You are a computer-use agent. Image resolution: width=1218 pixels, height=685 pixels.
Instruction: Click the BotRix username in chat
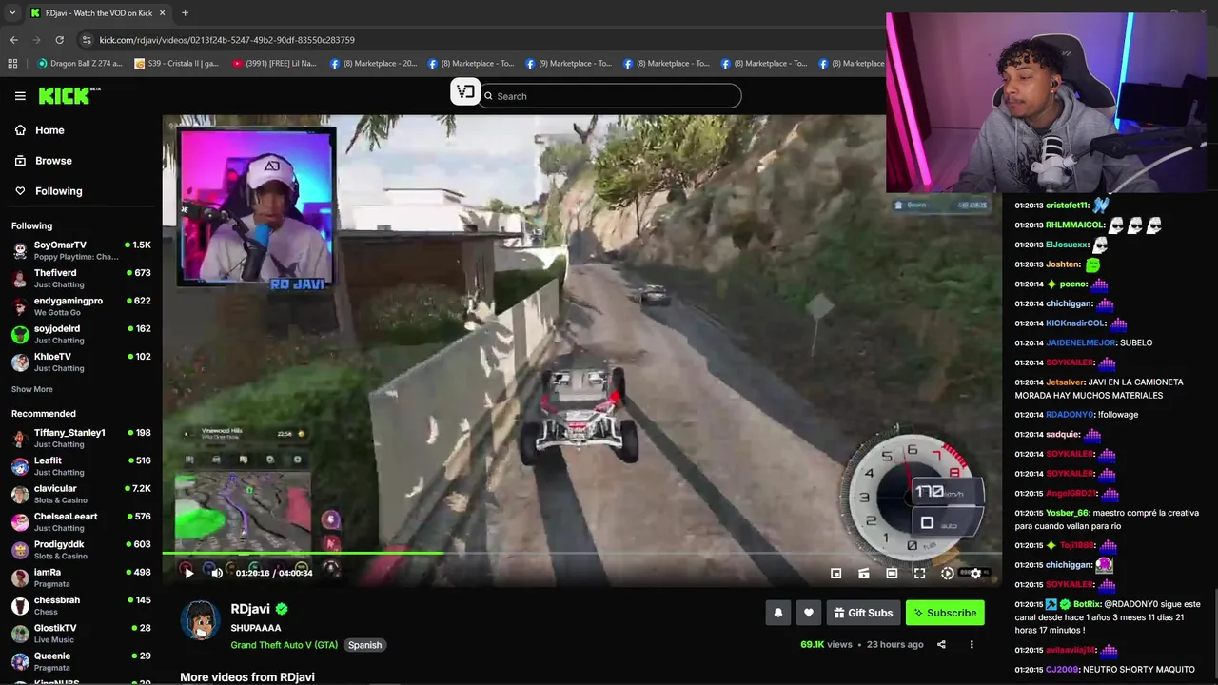point(1086,604)
